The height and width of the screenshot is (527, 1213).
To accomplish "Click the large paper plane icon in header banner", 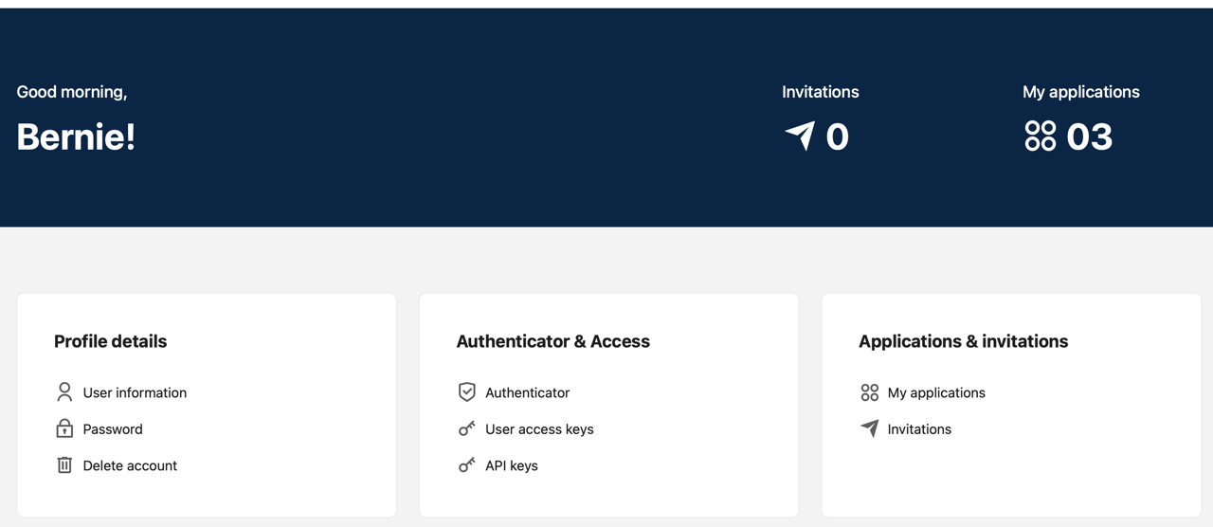I will coord(800,136).
